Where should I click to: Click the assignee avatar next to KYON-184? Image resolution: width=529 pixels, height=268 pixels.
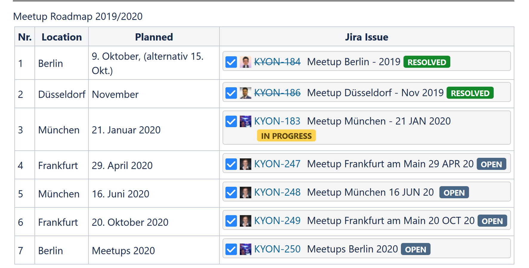click(245, 62)
